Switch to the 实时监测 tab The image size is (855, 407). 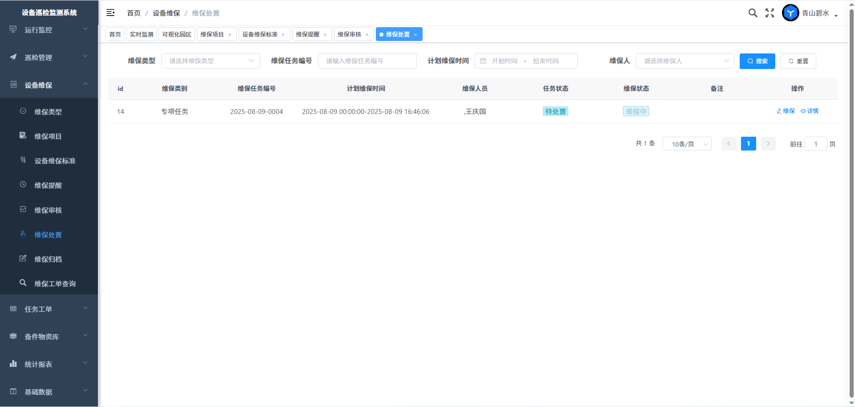pyautogui.click(x=142, y=34)
